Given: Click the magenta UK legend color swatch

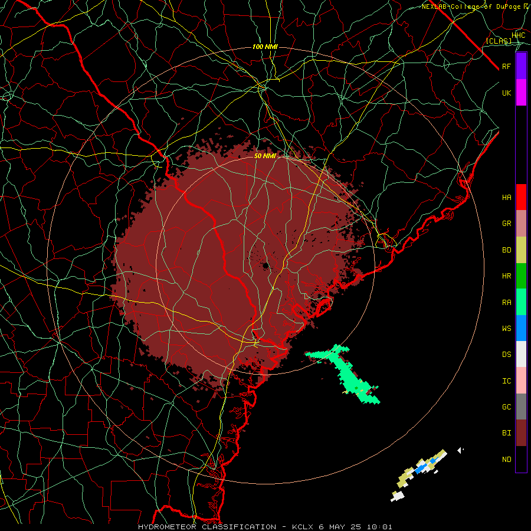Looking at the screenshot, I should (521, 93).
